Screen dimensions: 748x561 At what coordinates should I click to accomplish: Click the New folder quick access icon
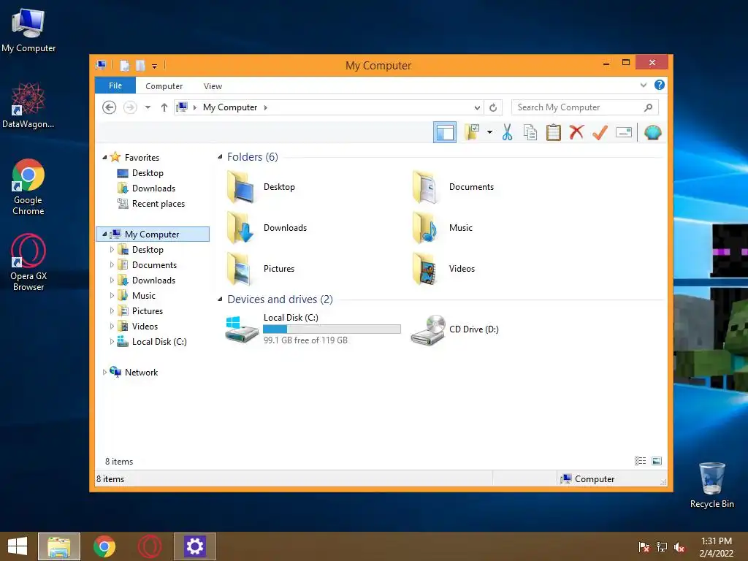point(140,65)
